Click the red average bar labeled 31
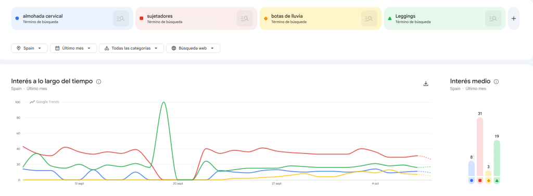The image size is (533, 196). 480,147
